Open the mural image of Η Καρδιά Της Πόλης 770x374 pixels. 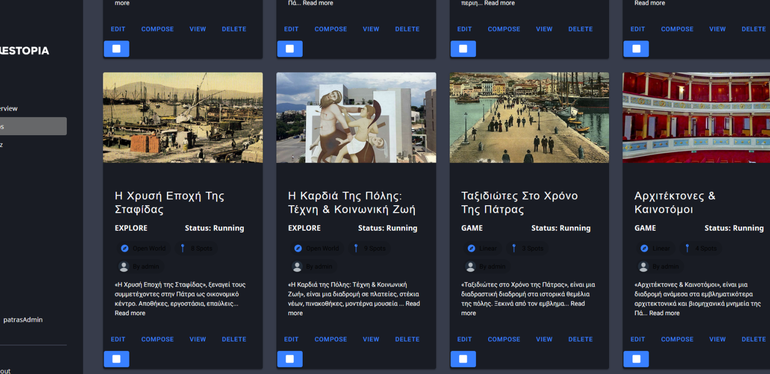point(356,118)
